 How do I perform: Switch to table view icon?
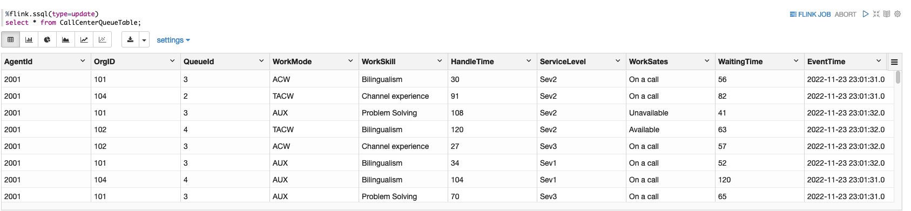11,40
